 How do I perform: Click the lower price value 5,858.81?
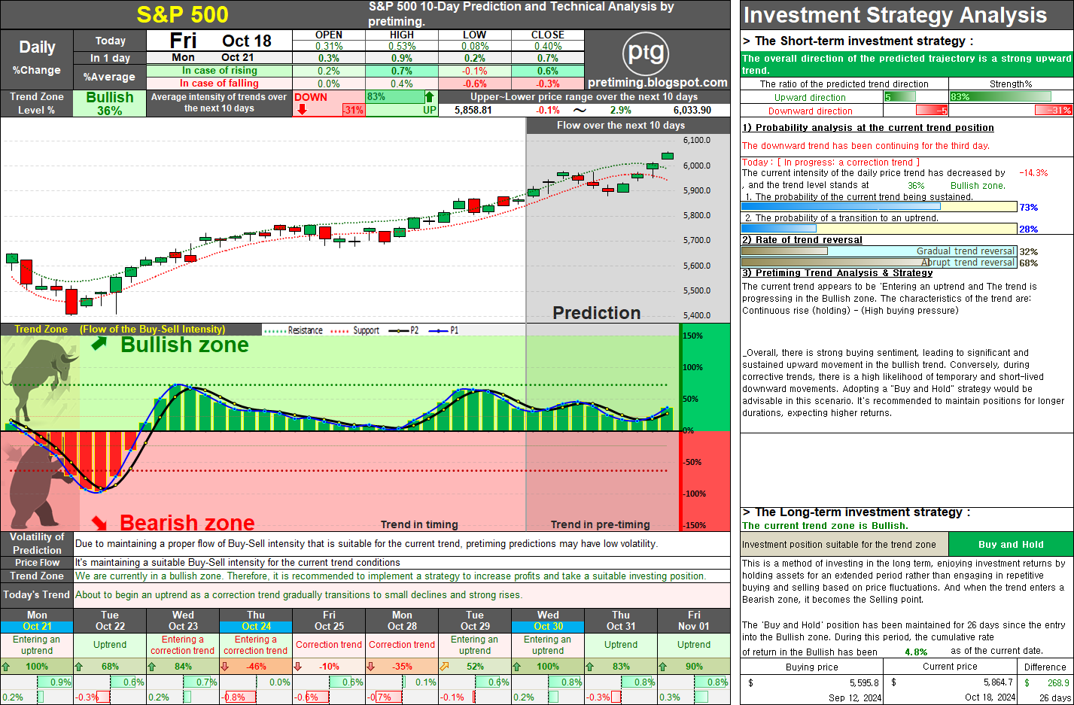click(x=473, y=110)
